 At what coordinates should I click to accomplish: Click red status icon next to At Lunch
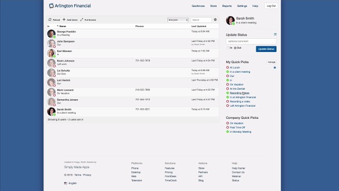[227, 67]
